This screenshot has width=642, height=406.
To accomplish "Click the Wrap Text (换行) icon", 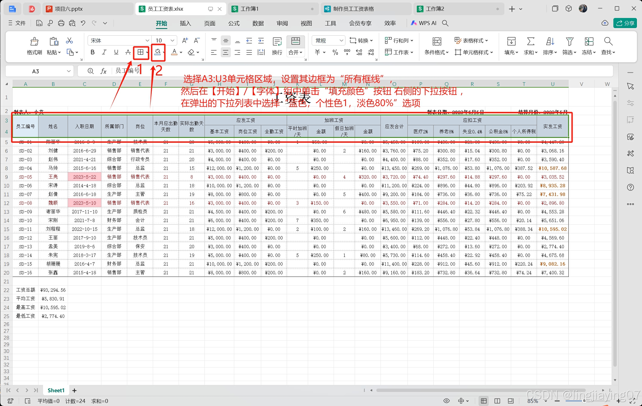I will 277,42.
